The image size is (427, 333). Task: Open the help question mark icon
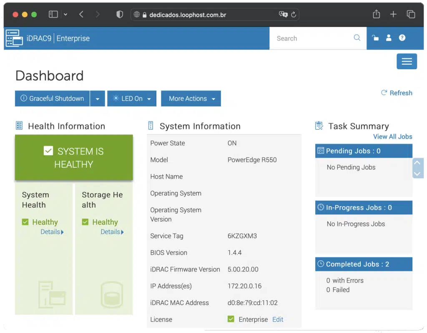(402, 38)
